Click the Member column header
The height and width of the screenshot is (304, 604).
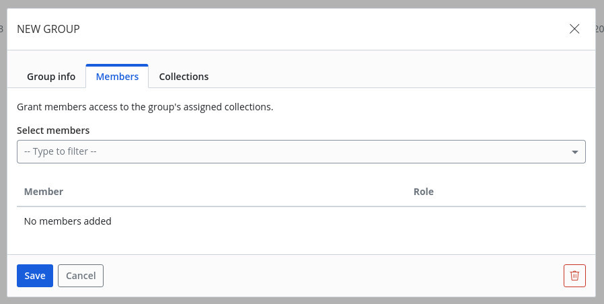(44, 192)
